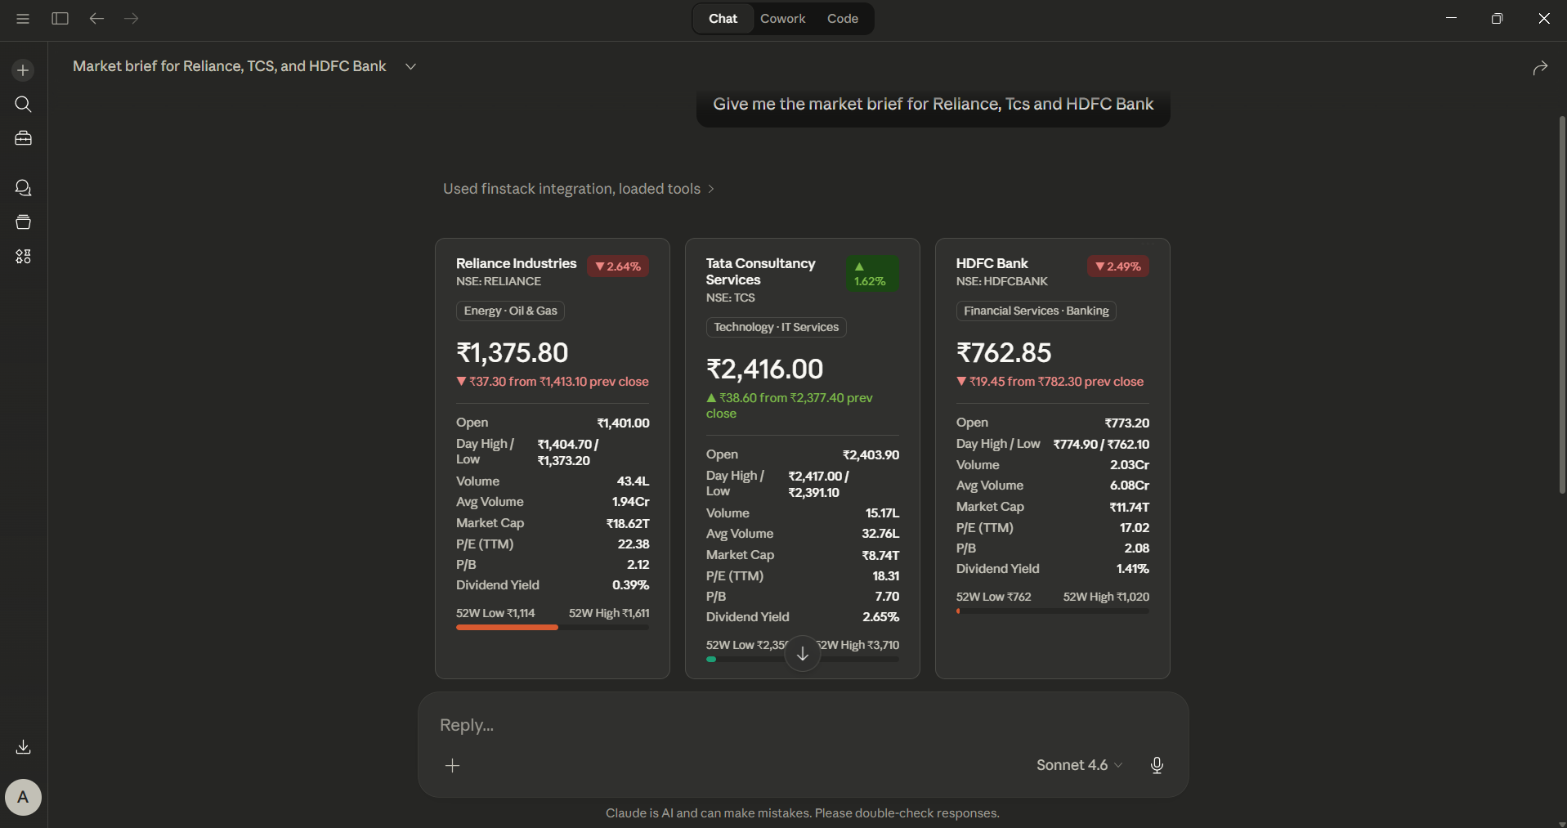Click the ₹2,416.00 TCS price
Screen dimensions: 1567x828
coord(764,369)
